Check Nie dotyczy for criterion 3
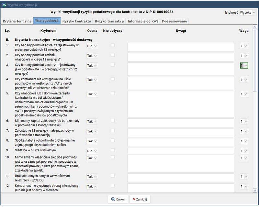259x207 pixels. pyautogui.click(x=113, y=65)
